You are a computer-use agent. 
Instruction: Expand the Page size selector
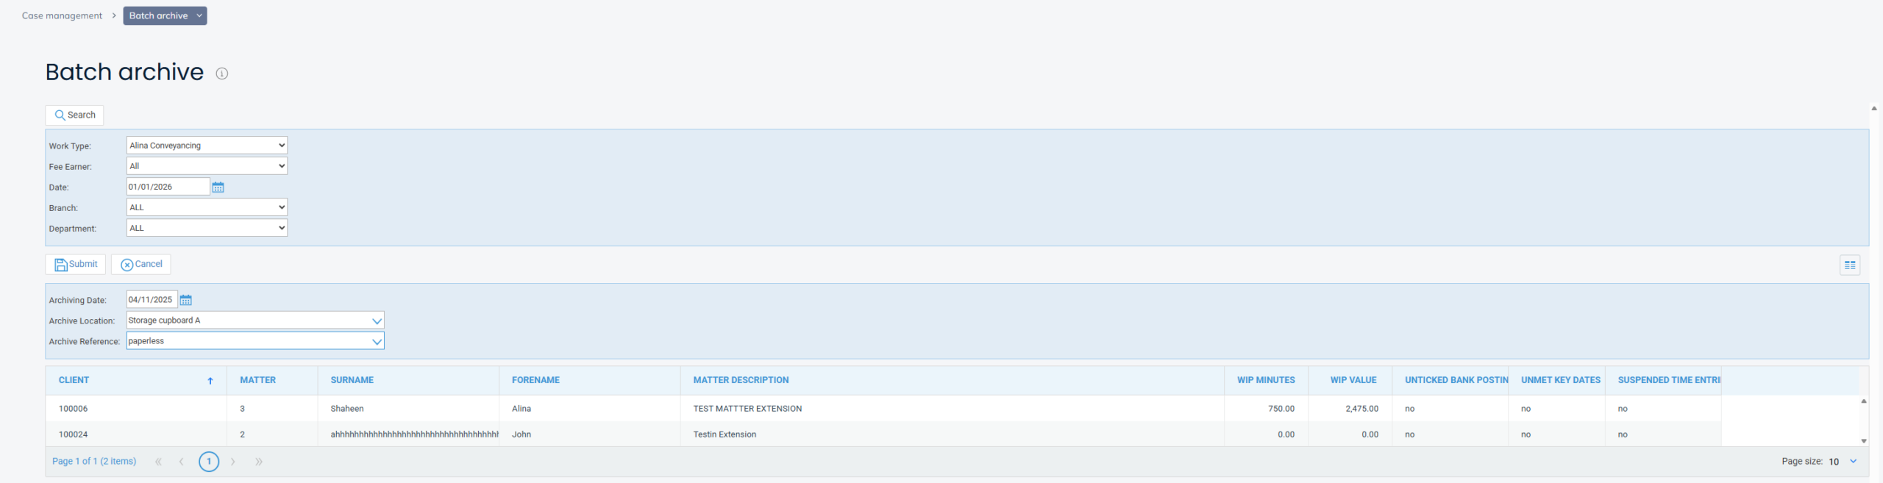(x=1852, y=462)
